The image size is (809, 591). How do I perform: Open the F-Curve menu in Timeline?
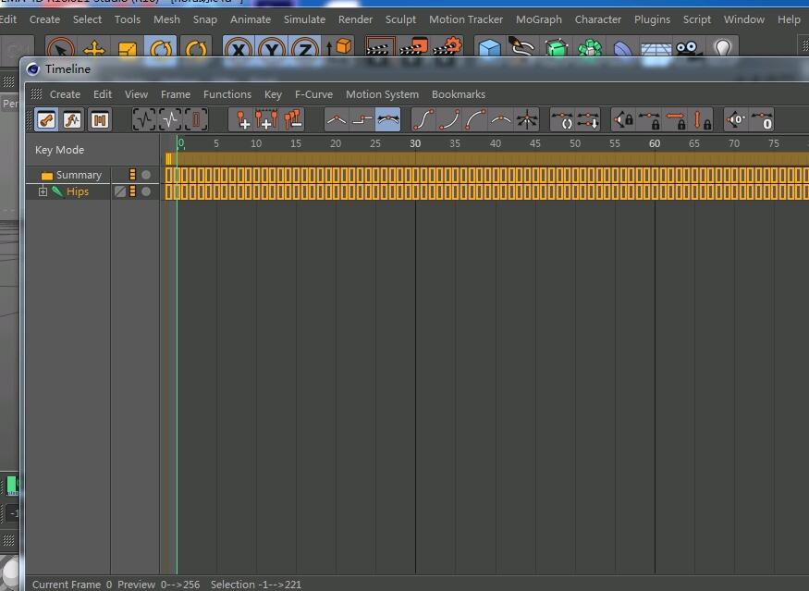coord(313,94)
